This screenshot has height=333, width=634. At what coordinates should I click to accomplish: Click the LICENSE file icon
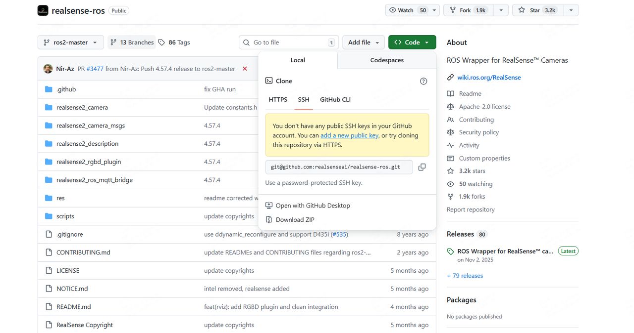click(x=49, y=271)
